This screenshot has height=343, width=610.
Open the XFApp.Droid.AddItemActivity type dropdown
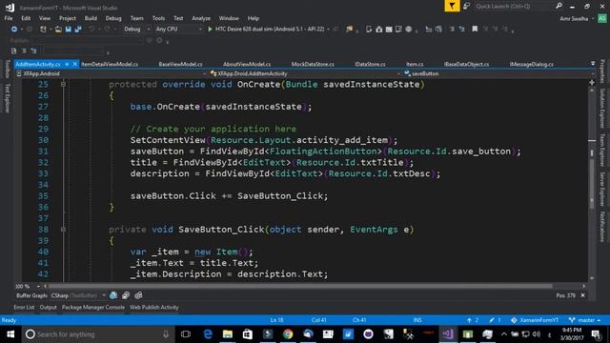(305, 73)
